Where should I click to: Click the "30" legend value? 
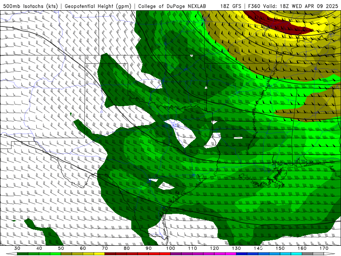(17, 248)
